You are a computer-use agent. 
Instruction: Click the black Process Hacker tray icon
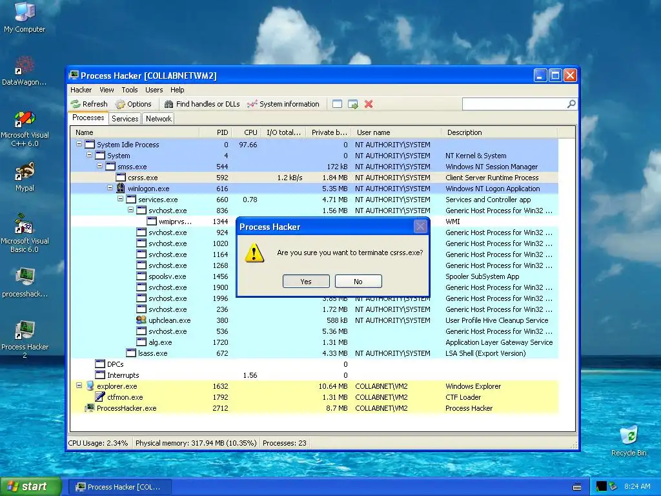pyautogui.click(x=601, y=487)
